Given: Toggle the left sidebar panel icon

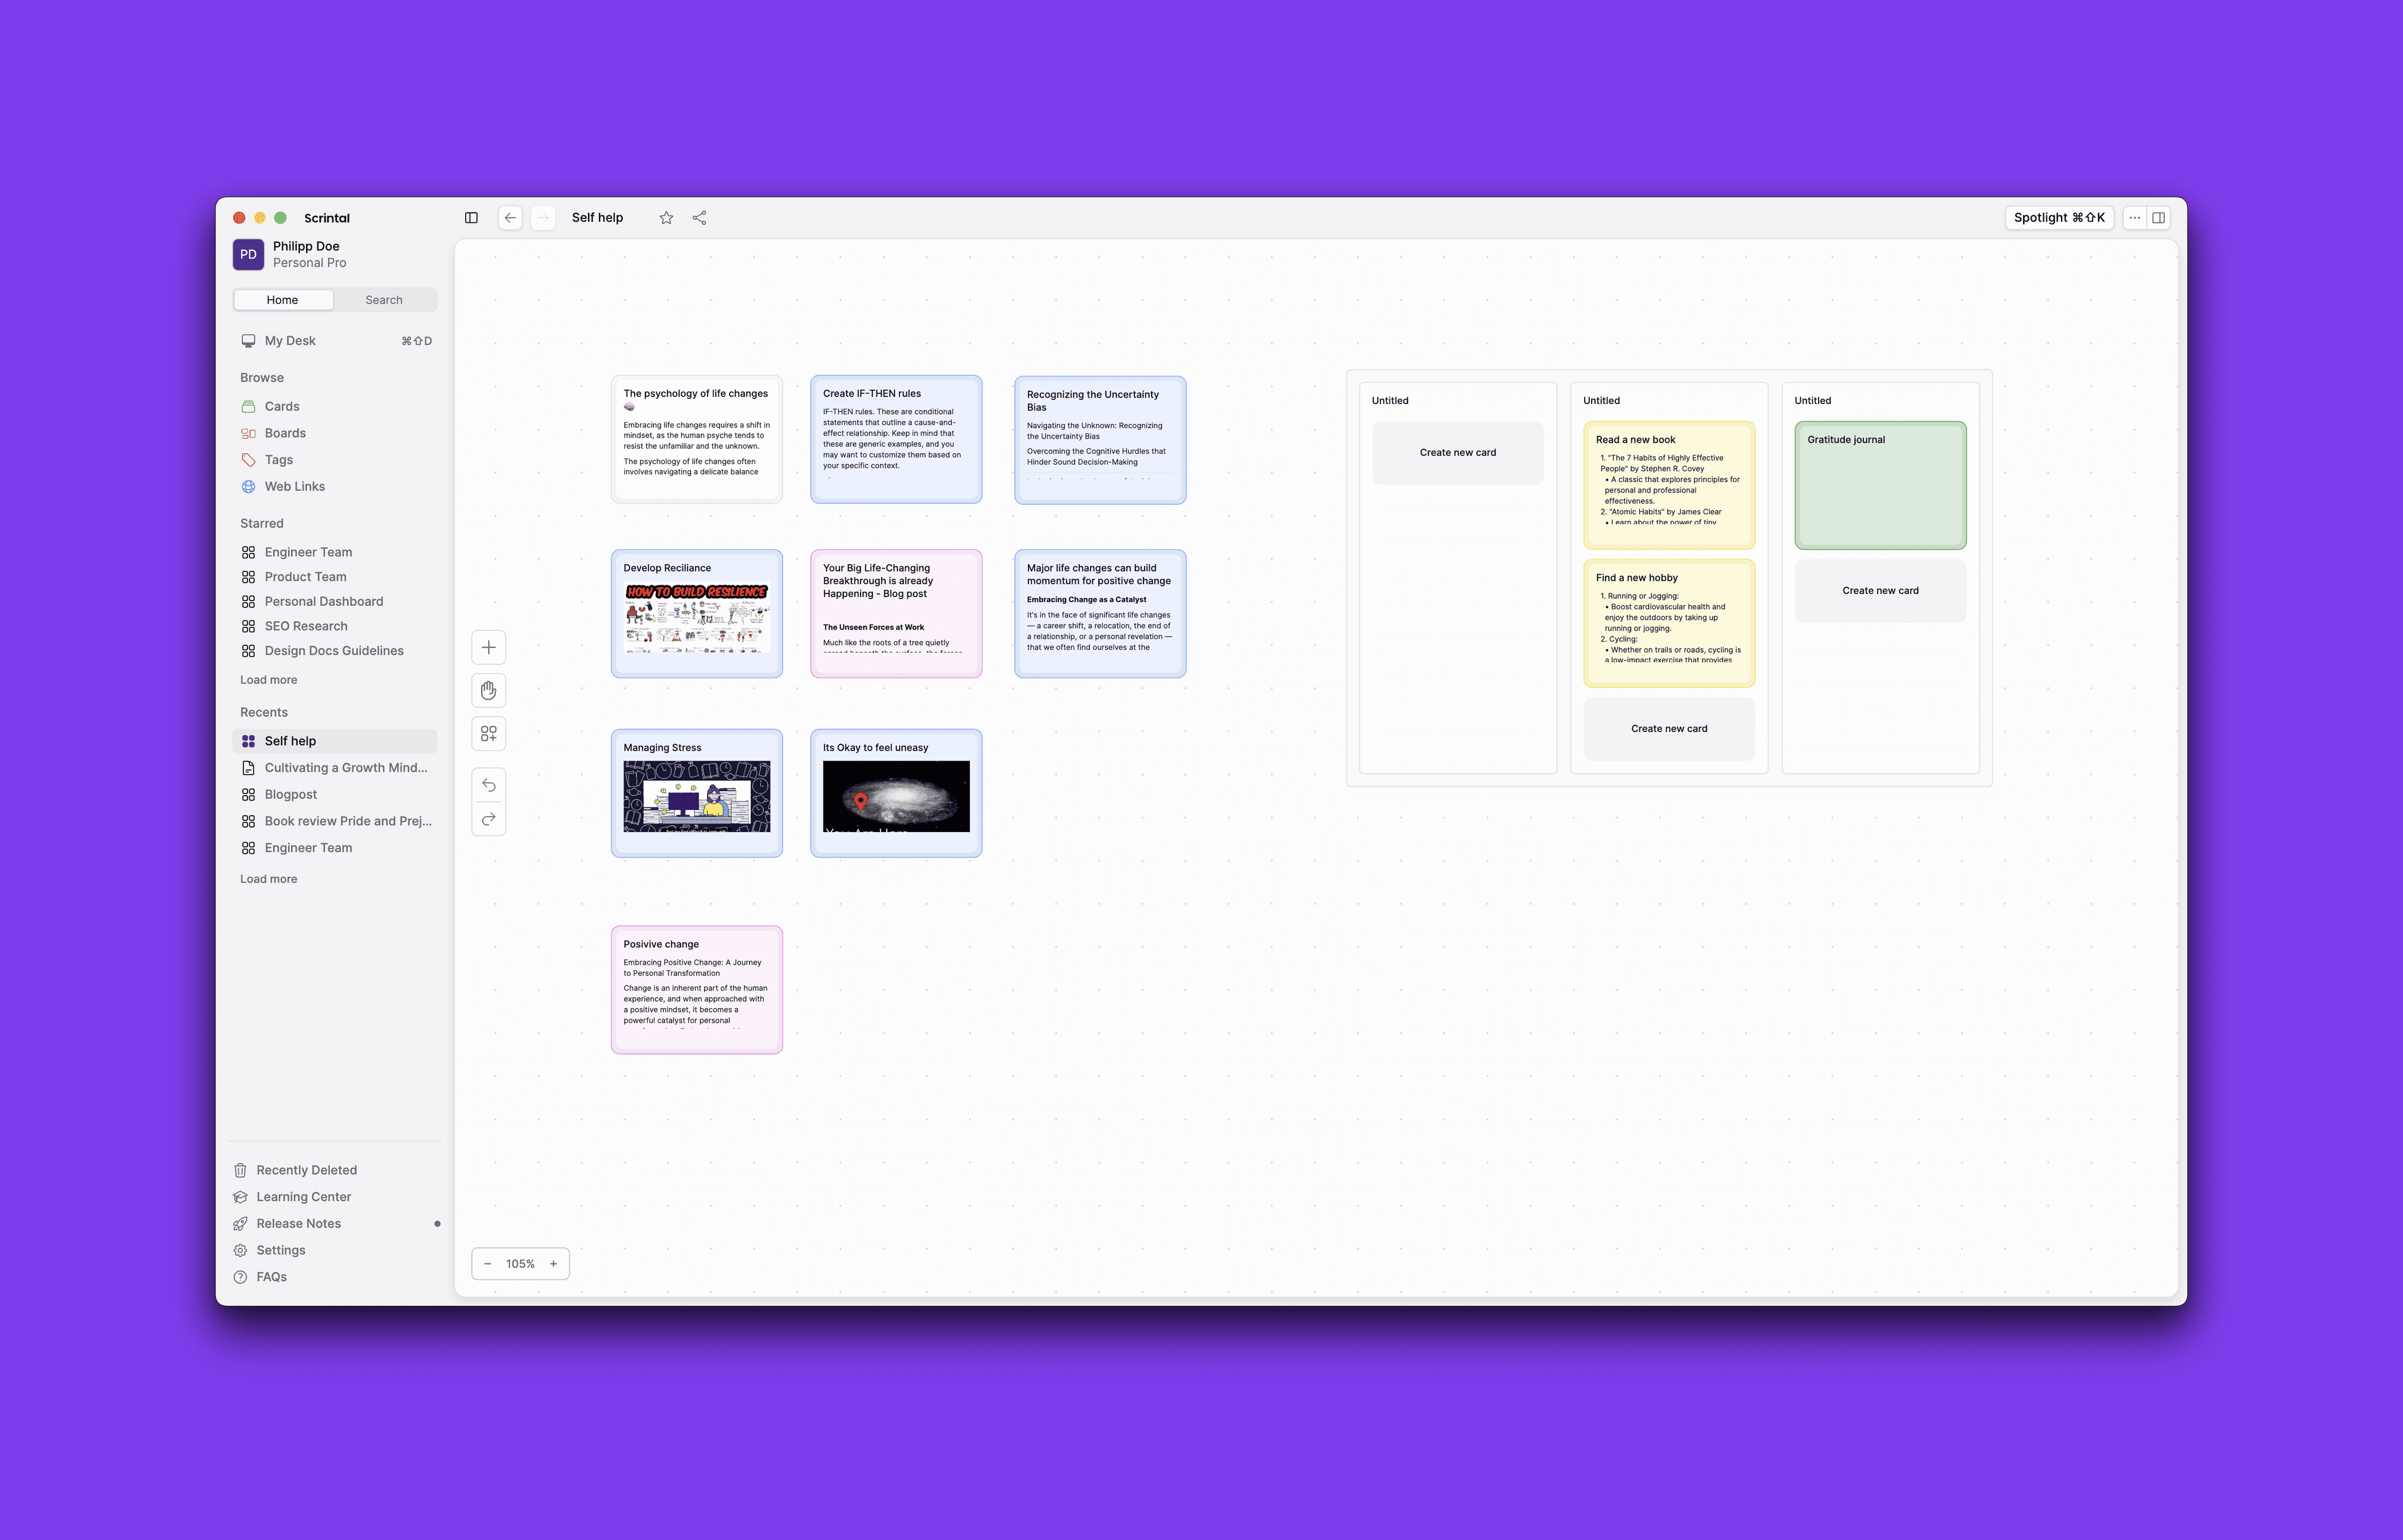Looking at the screenshot, I should (x=471, y=218).
